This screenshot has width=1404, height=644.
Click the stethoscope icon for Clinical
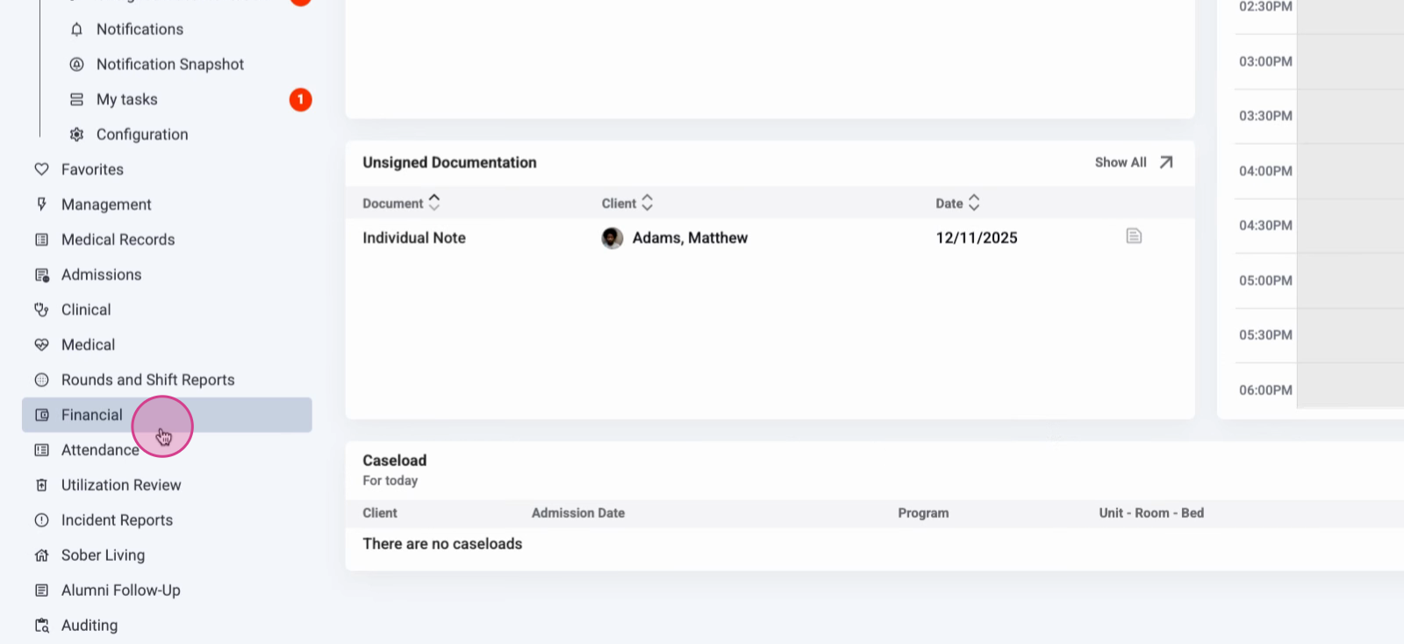41,310
